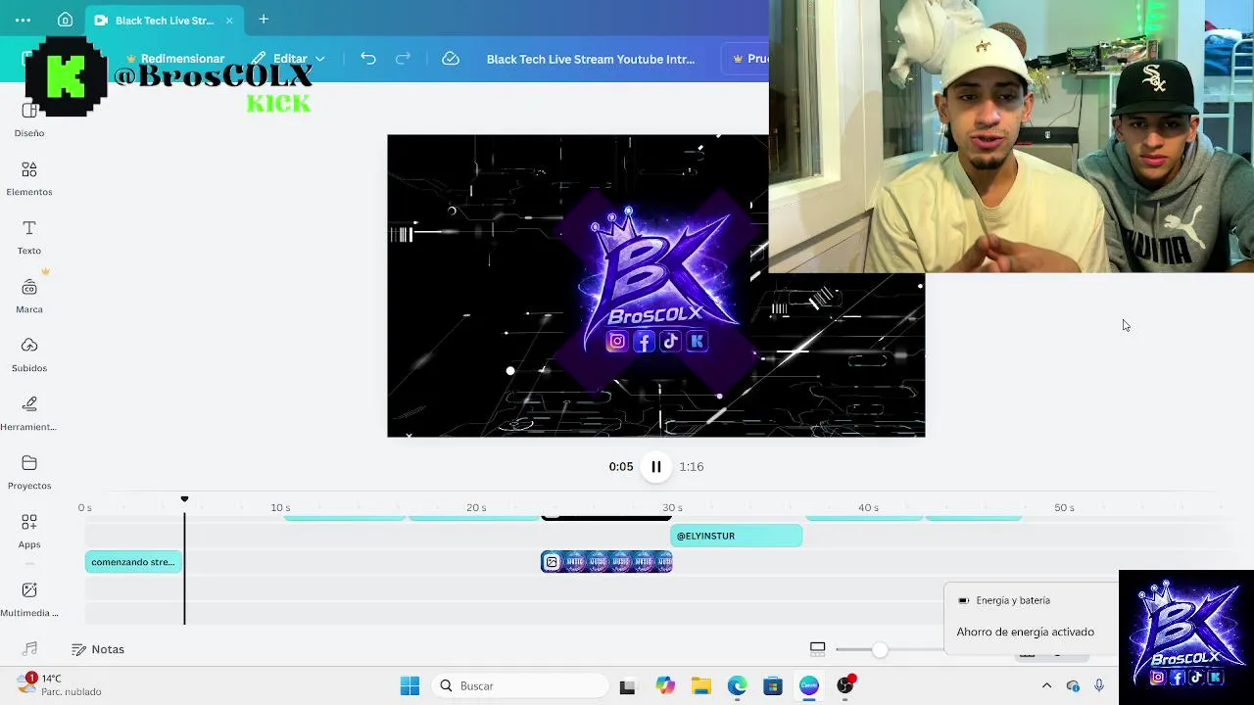This screenshot has height=705, width=1254.
Task: Close the Black Tech Live Stream tab
Action: point(230,21)
